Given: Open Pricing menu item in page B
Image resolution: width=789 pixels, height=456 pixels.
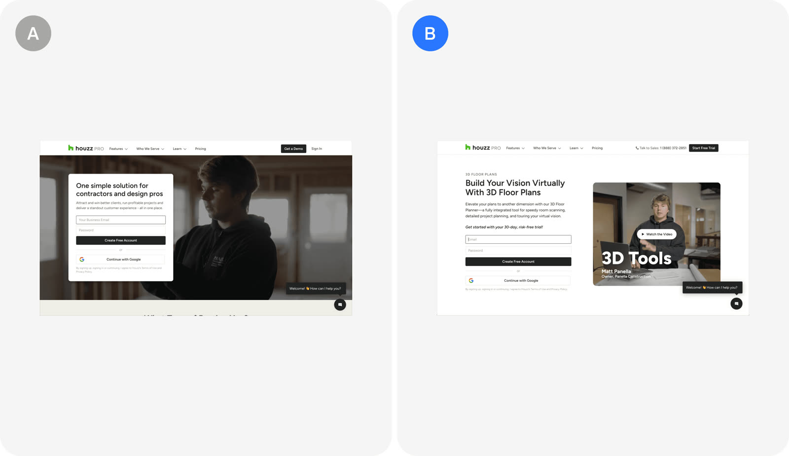Looking at the screenshot, I should (597, 148).
